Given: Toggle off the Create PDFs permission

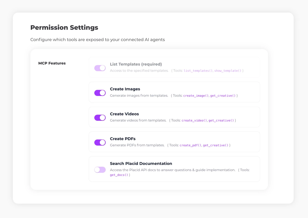Looking at the screenshot, I should pos(100,142).
